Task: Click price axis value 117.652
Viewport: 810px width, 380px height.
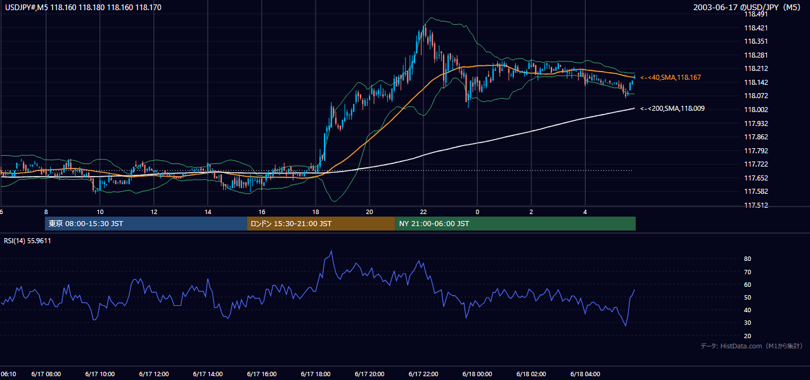Action: 756,178
